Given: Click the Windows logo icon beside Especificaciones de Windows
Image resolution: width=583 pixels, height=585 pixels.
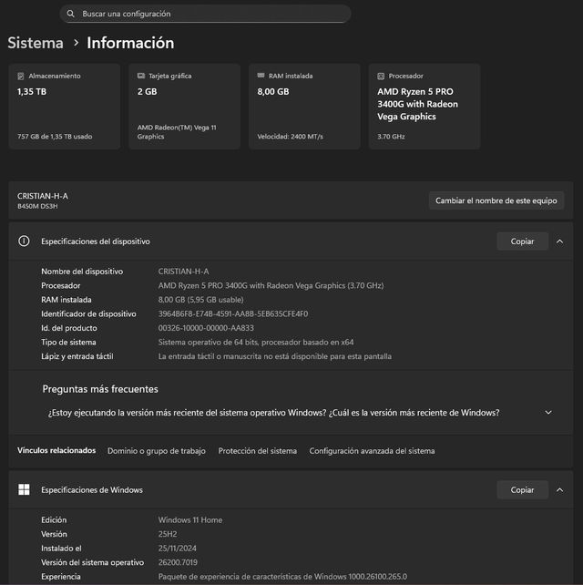Looking at the screenshot, I should coord(24,489).
